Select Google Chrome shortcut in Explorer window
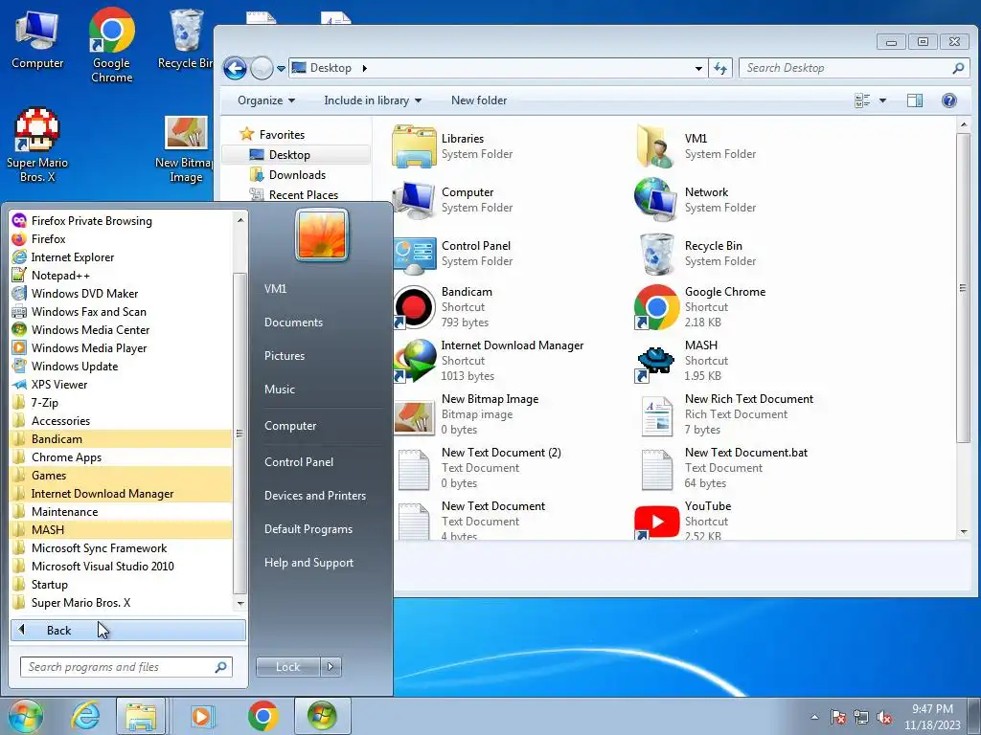981x735 pixels. (x=700, y=307)
